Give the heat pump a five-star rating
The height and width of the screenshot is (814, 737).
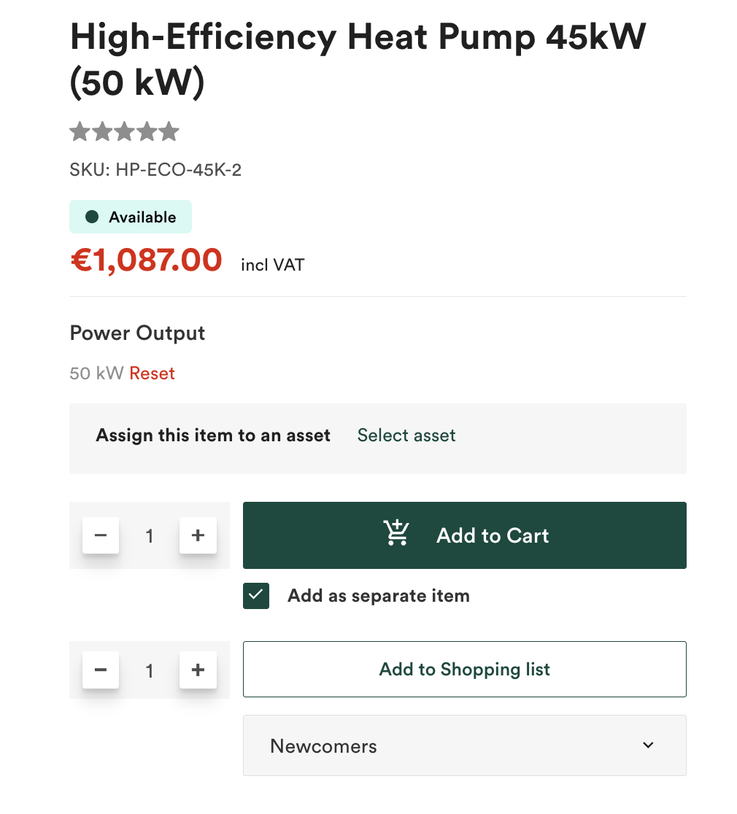click(169, 131)
